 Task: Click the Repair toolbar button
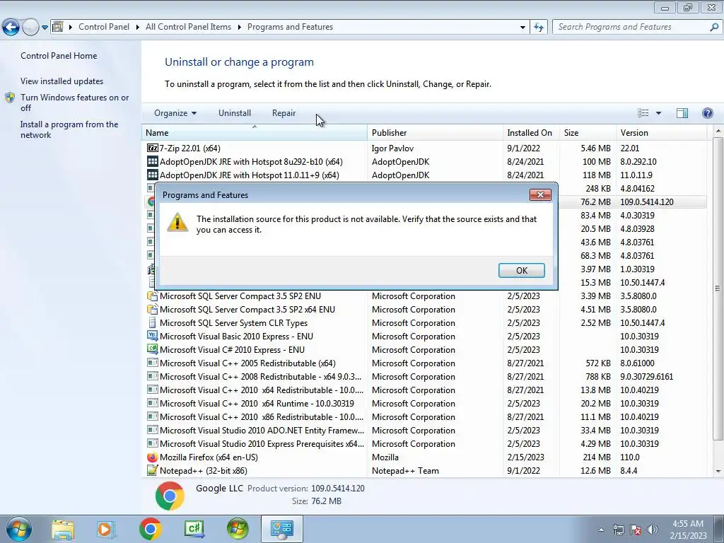pos(284,113)
